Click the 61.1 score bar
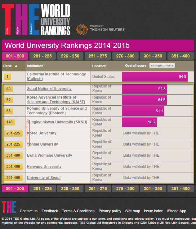This screenshot has width=196, height=229. click(143, 111)
